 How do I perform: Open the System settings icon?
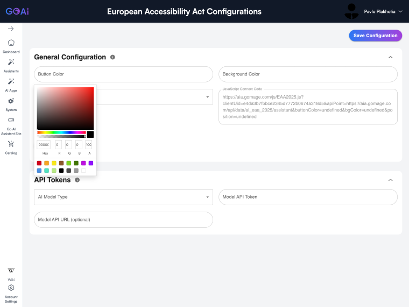tap(11, 101)
